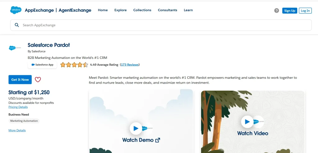This screenshot has width=318, height=153.
Task: Open the help question mark icon
Action: 276,11
